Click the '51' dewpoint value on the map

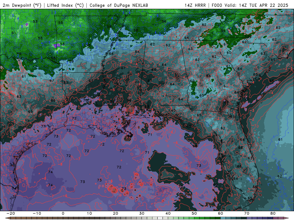pyautogui.click(x=14, y=33)
